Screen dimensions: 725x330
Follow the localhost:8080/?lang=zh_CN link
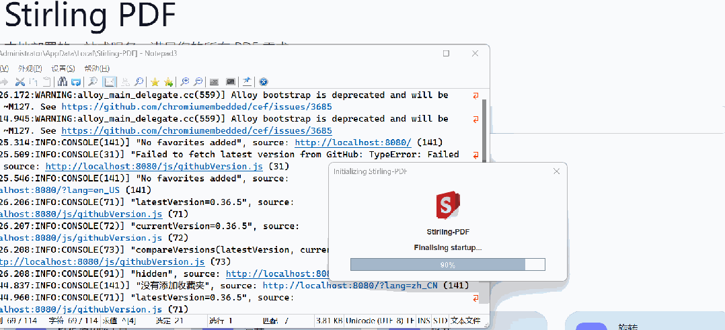tap(350, 286)
